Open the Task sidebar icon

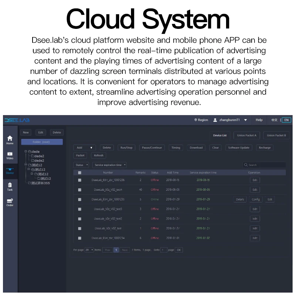click(x=10, y=186)
